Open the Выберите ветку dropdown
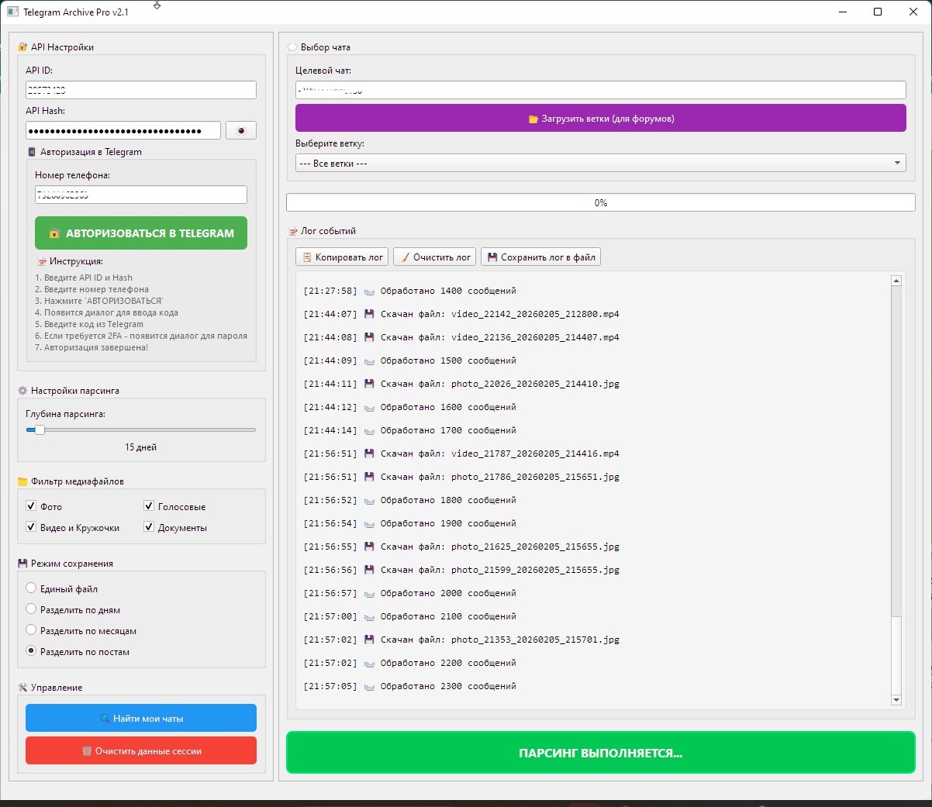Screen dimensions: 932x807 (x=600, y=164)
